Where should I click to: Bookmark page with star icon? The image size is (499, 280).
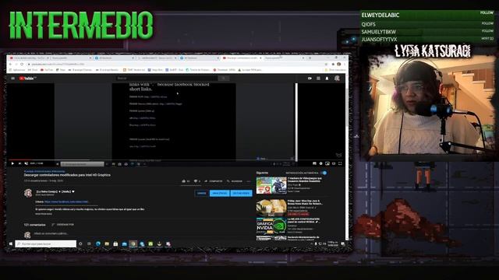pos(326,64)
